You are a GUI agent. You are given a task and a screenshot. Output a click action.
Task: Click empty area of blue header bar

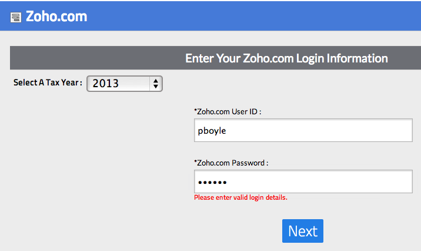tap(265, 16)
